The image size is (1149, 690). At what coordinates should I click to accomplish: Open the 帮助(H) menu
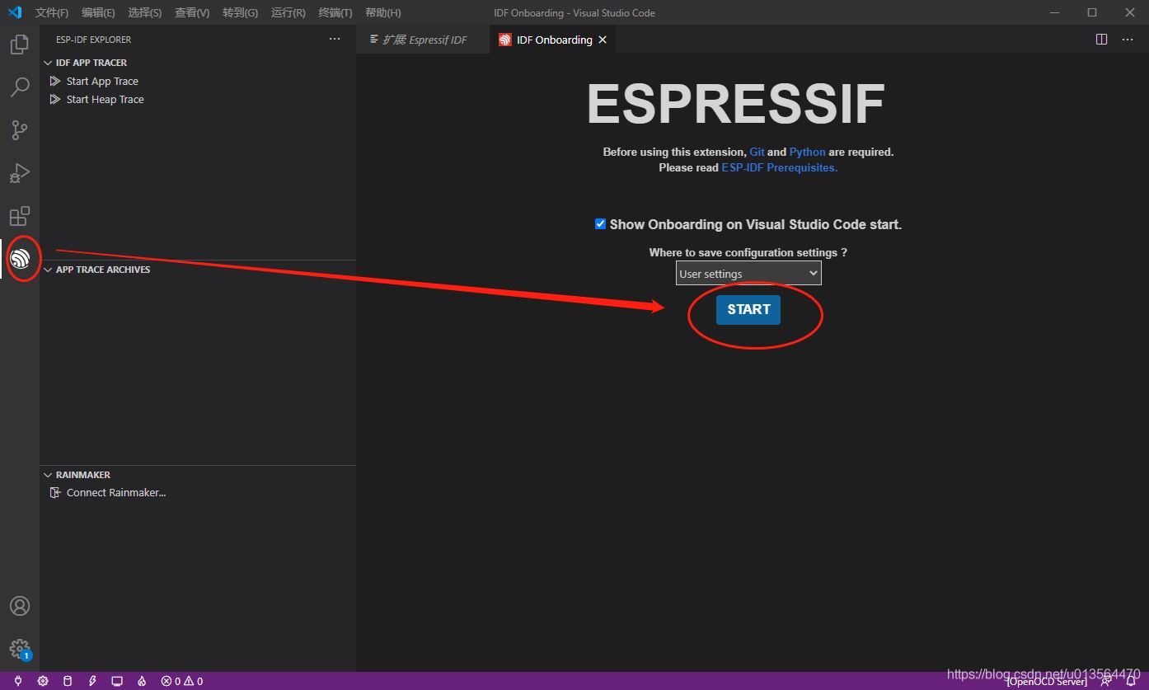383,12
